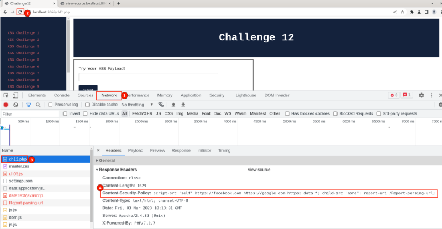Screen dimensions: 442x229
Task: Reload the page with the browser refresh button
Action: point(20,12)
